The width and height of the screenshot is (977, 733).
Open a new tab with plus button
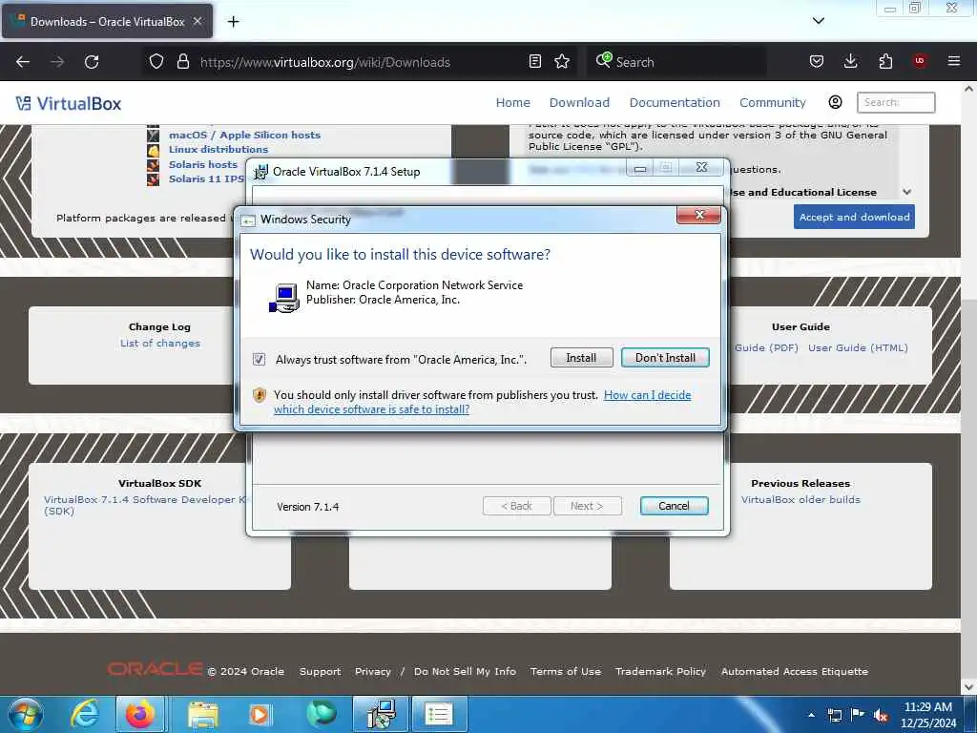(233, 22)
